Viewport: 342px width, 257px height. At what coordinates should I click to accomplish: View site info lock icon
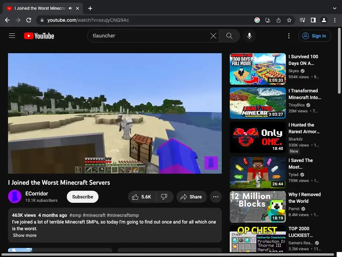42,20
